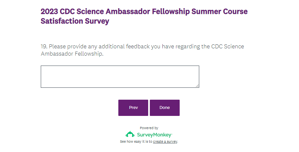This screenshot has height=152, width=299.
Task: Click the top-left border of the feedback box
Action: tap(41, 66)
